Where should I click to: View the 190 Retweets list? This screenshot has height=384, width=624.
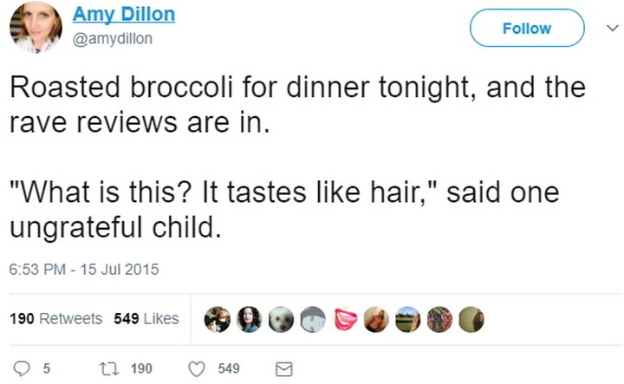tap(55, 319)
